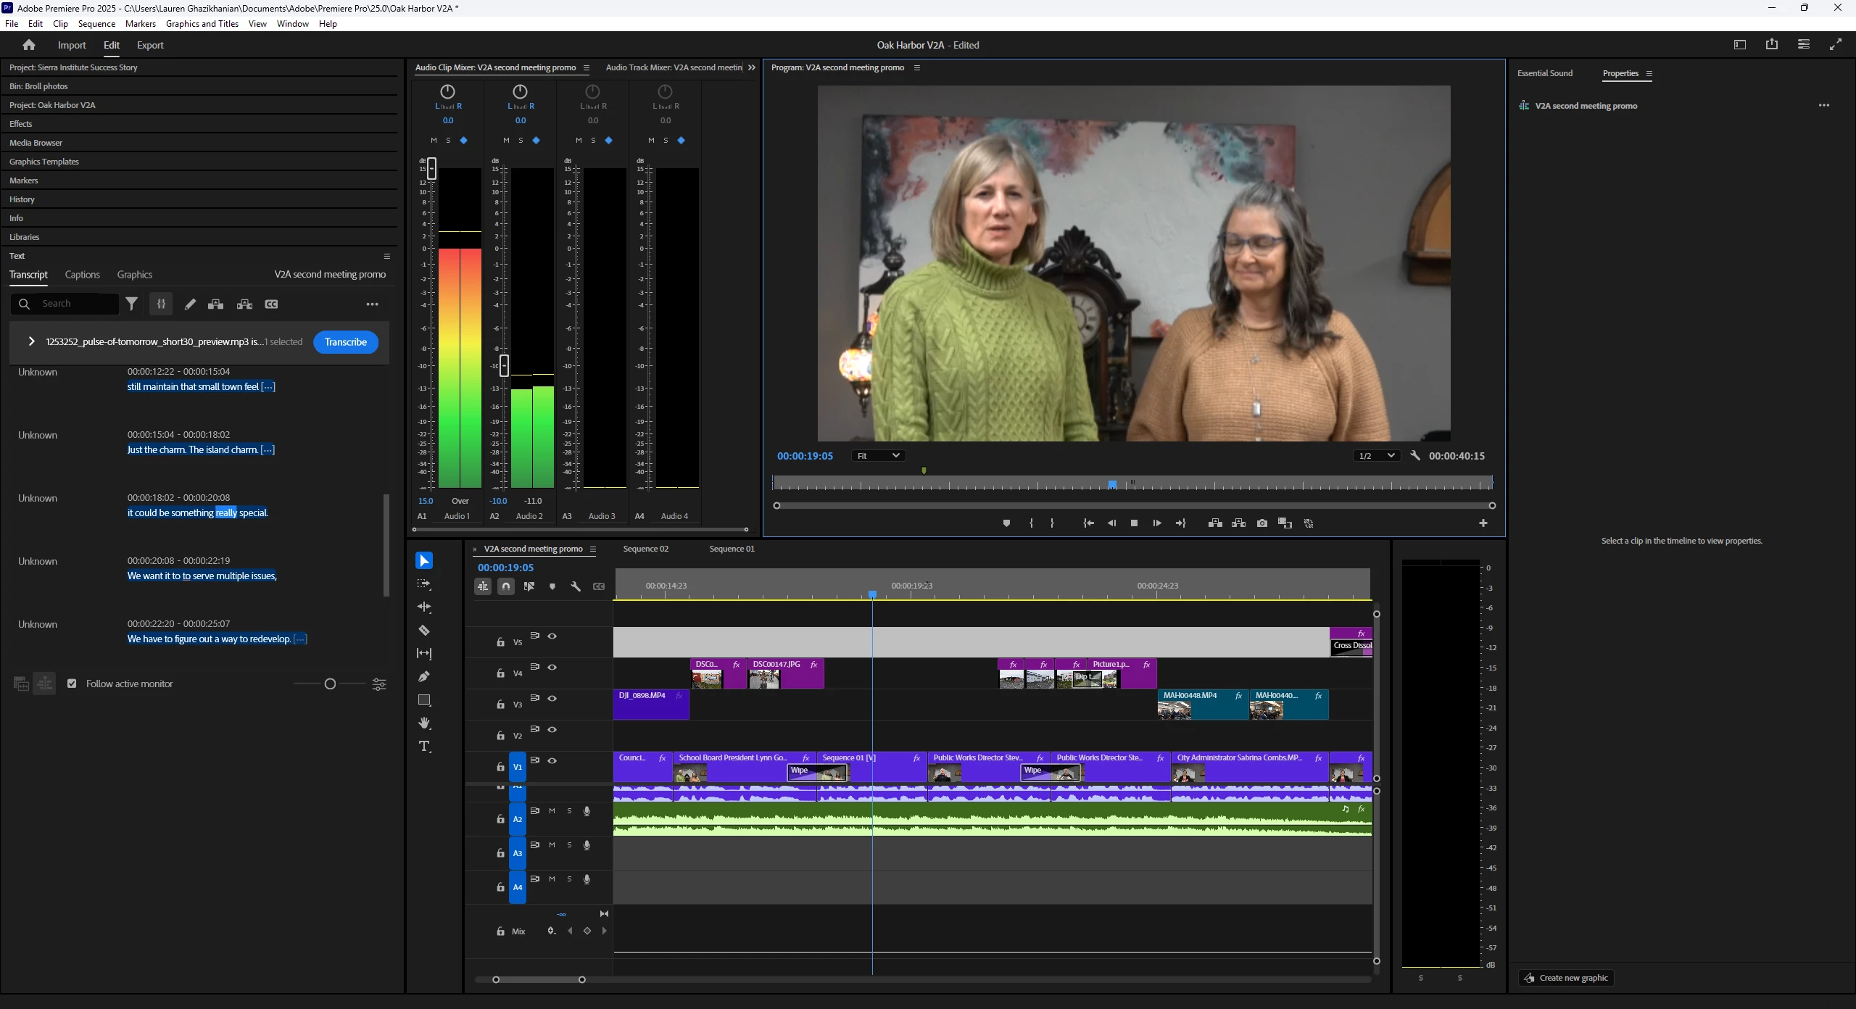
Task: Click the Add Marker button in Program monitor
Action: point(1006,523)
